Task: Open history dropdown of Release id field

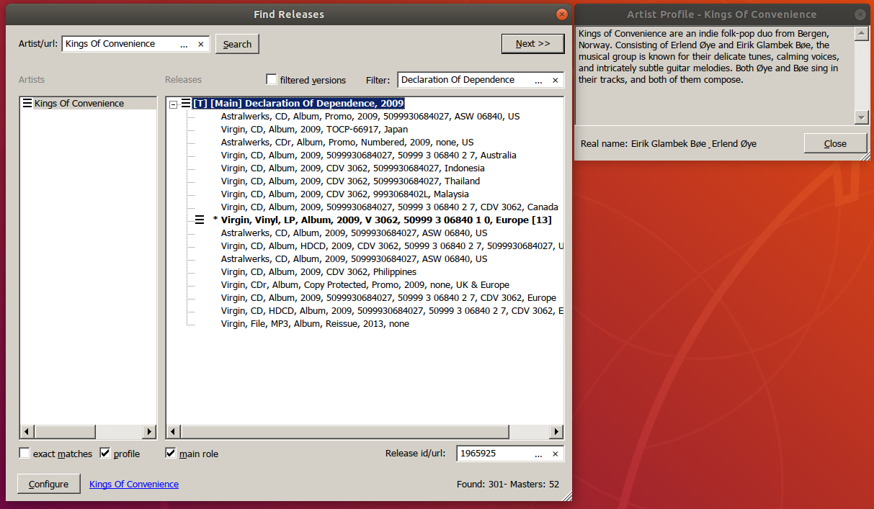Action: (538, 454)
